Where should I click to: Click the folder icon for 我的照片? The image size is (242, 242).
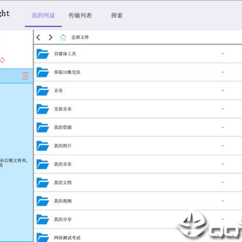(42, 146)
